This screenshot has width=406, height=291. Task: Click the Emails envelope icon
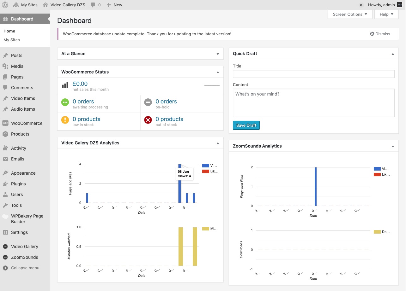(x=5, y=159)
